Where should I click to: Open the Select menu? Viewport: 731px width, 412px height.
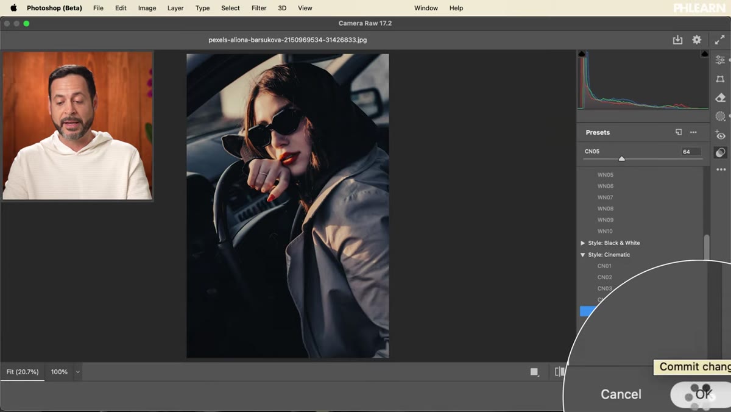click(230, 8)
